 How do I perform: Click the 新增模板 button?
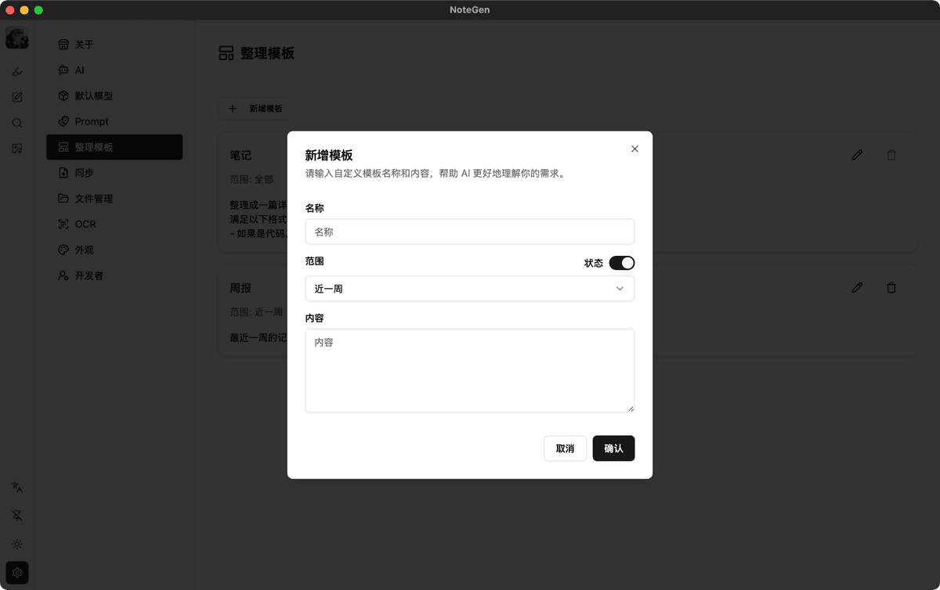point(255,109)
